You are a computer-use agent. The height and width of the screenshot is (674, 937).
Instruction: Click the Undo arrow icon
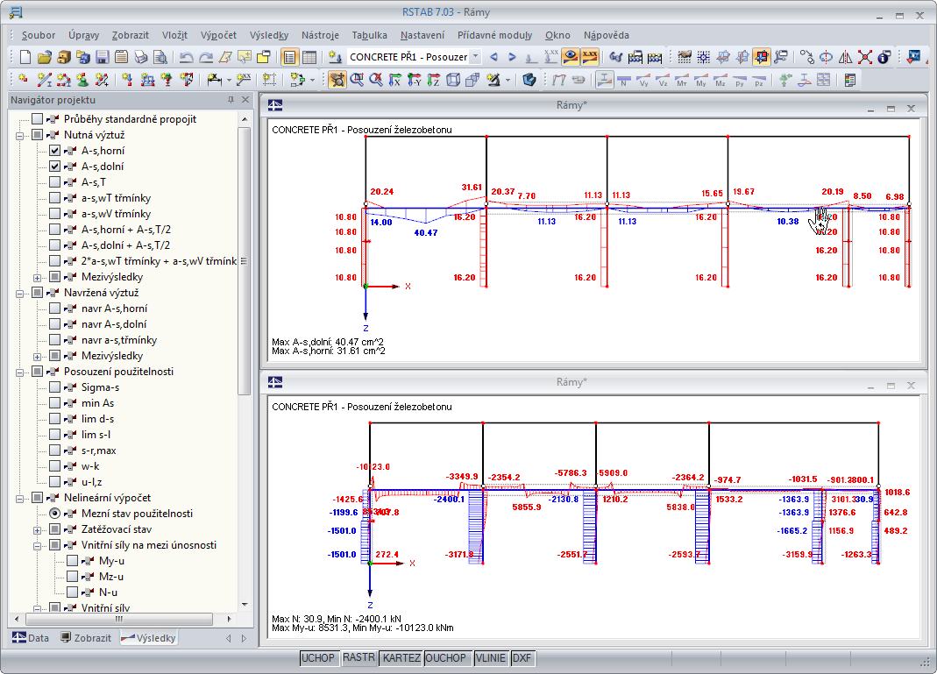[186, 57]
